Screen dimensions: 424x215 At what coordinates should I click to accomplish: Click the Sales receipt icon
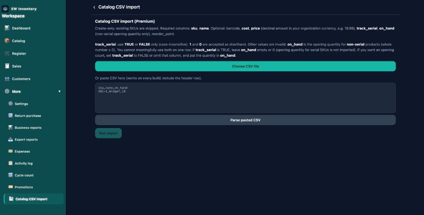(x=7, y=66)
